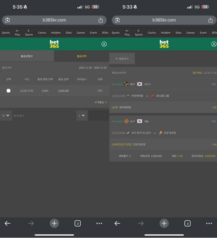Tap the bet365 logo on the left screen
Screen dimensions: 217x238
point(54,44)
